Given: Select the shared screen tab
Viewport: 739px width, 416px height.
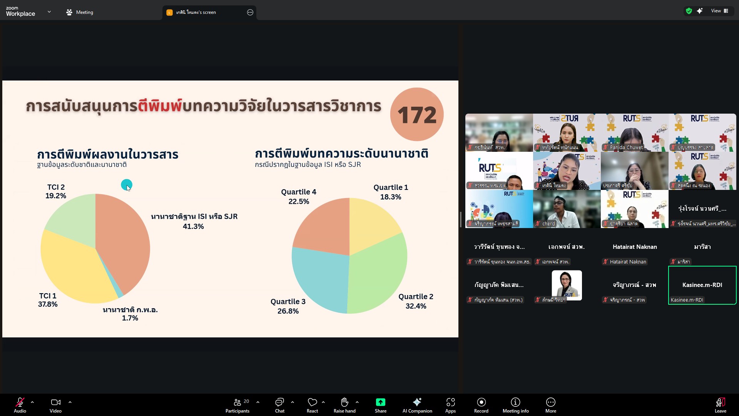Looking at the screenshot, I should (x=196, y=12).
